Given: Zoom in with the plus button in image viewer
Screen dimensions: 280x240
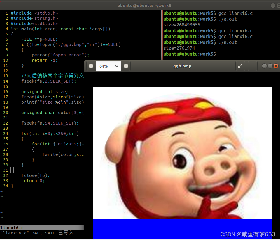Looking at the screenshot, I should point(126,66).
